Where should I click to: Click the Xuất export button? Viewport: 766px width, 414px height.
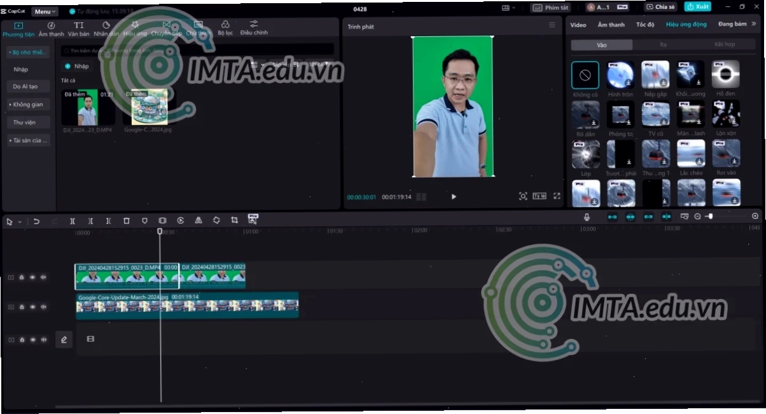click(698, 6)
